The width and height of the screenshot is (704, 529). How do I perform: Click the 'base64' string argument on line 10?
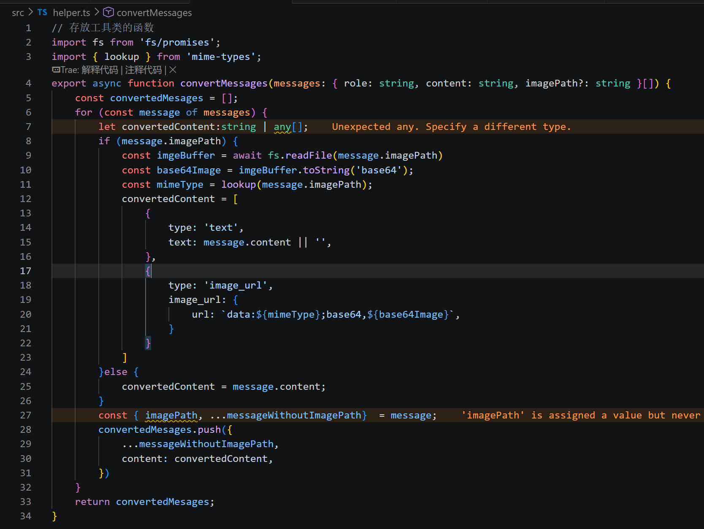coord(379,170)
